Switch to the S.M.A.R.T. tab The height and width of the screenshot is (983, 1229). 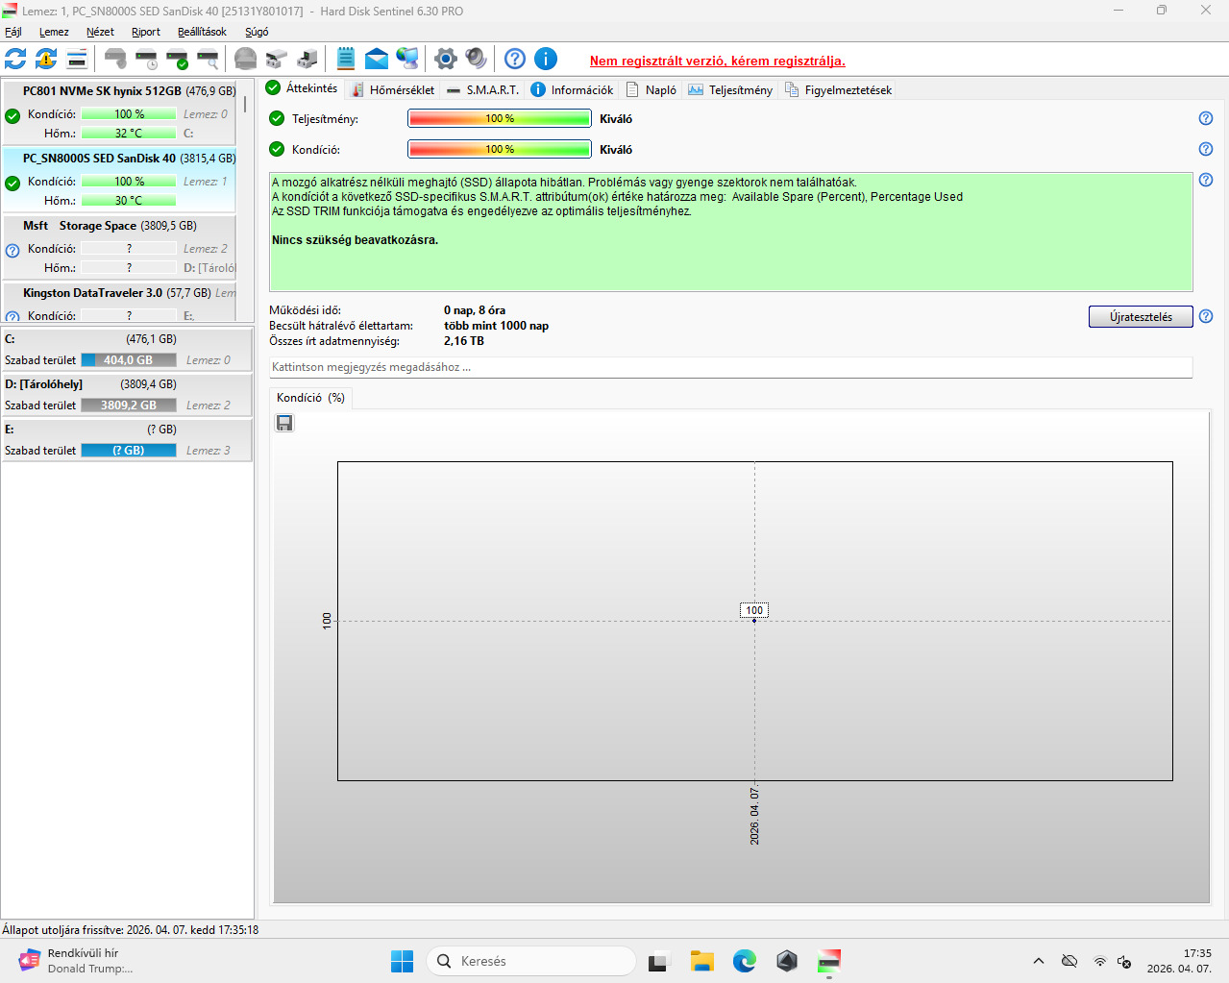point(482,89)
